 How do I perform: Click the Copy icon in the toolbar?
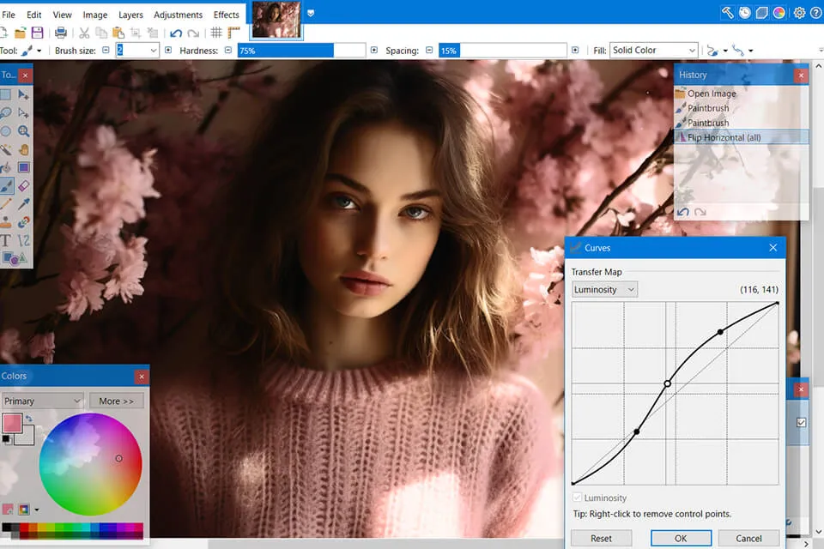tap(101, 33)
